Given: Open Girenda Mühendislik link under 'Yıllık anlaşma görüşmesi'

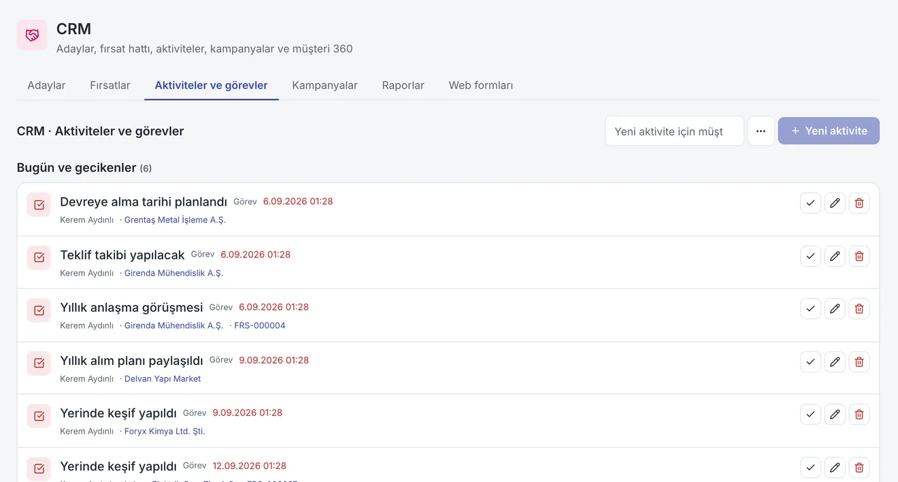Looking at the screenshot, I should click(173, 325).
